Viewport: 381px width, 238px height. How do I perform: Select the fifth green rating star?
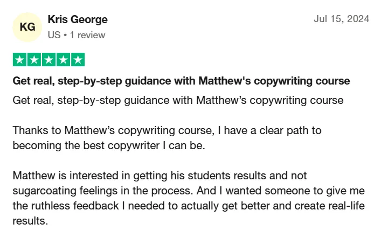click(78, 59)
